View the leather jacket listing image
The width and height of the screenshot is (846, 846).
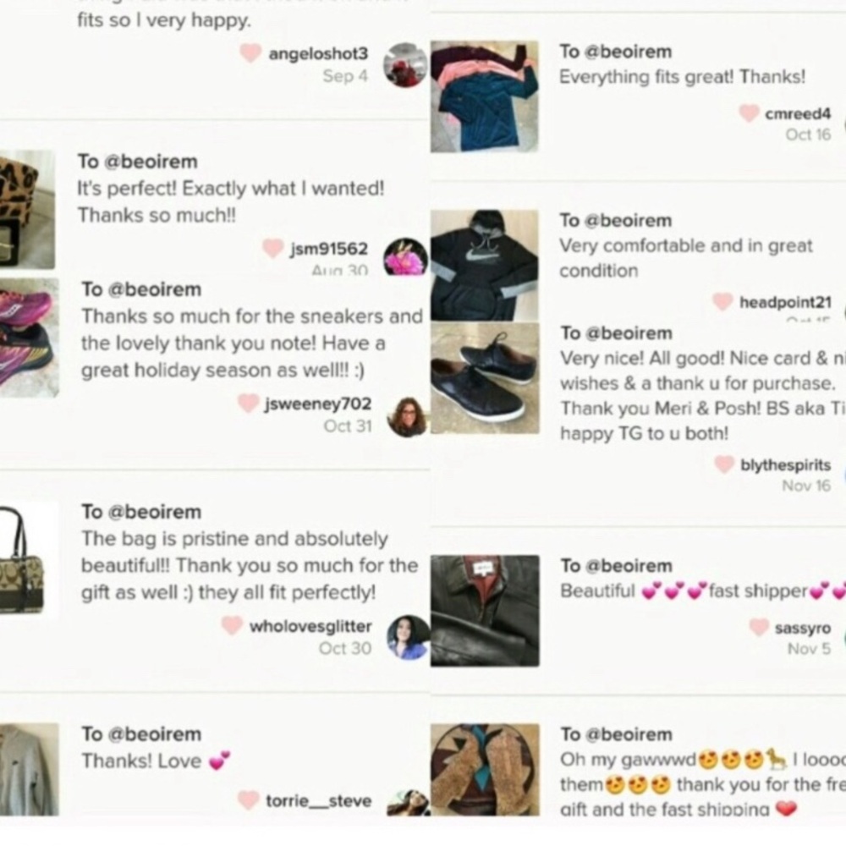click(485, 611)
